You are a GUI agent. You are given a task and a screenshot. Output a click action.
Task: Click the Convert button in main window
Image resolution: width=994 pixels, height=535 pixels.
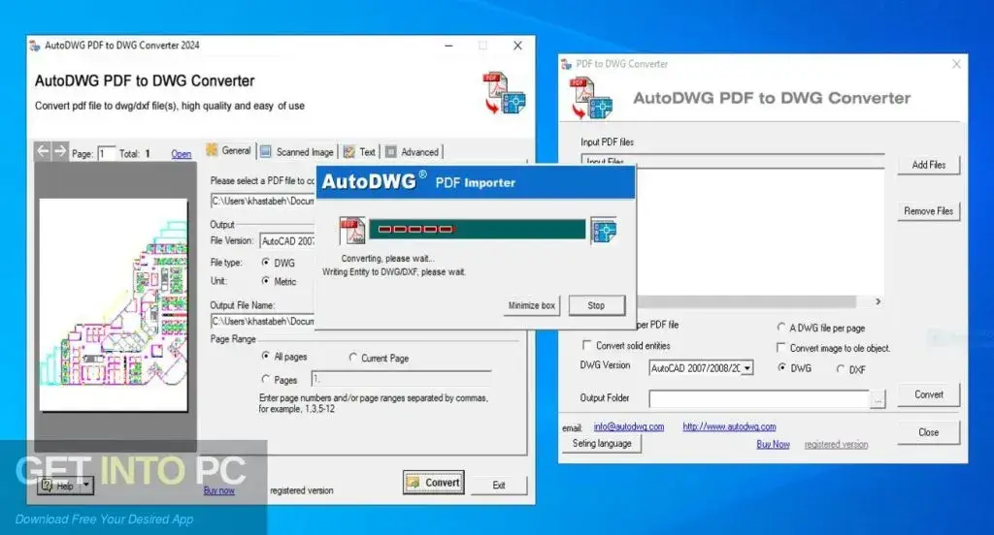coord(434,483)
